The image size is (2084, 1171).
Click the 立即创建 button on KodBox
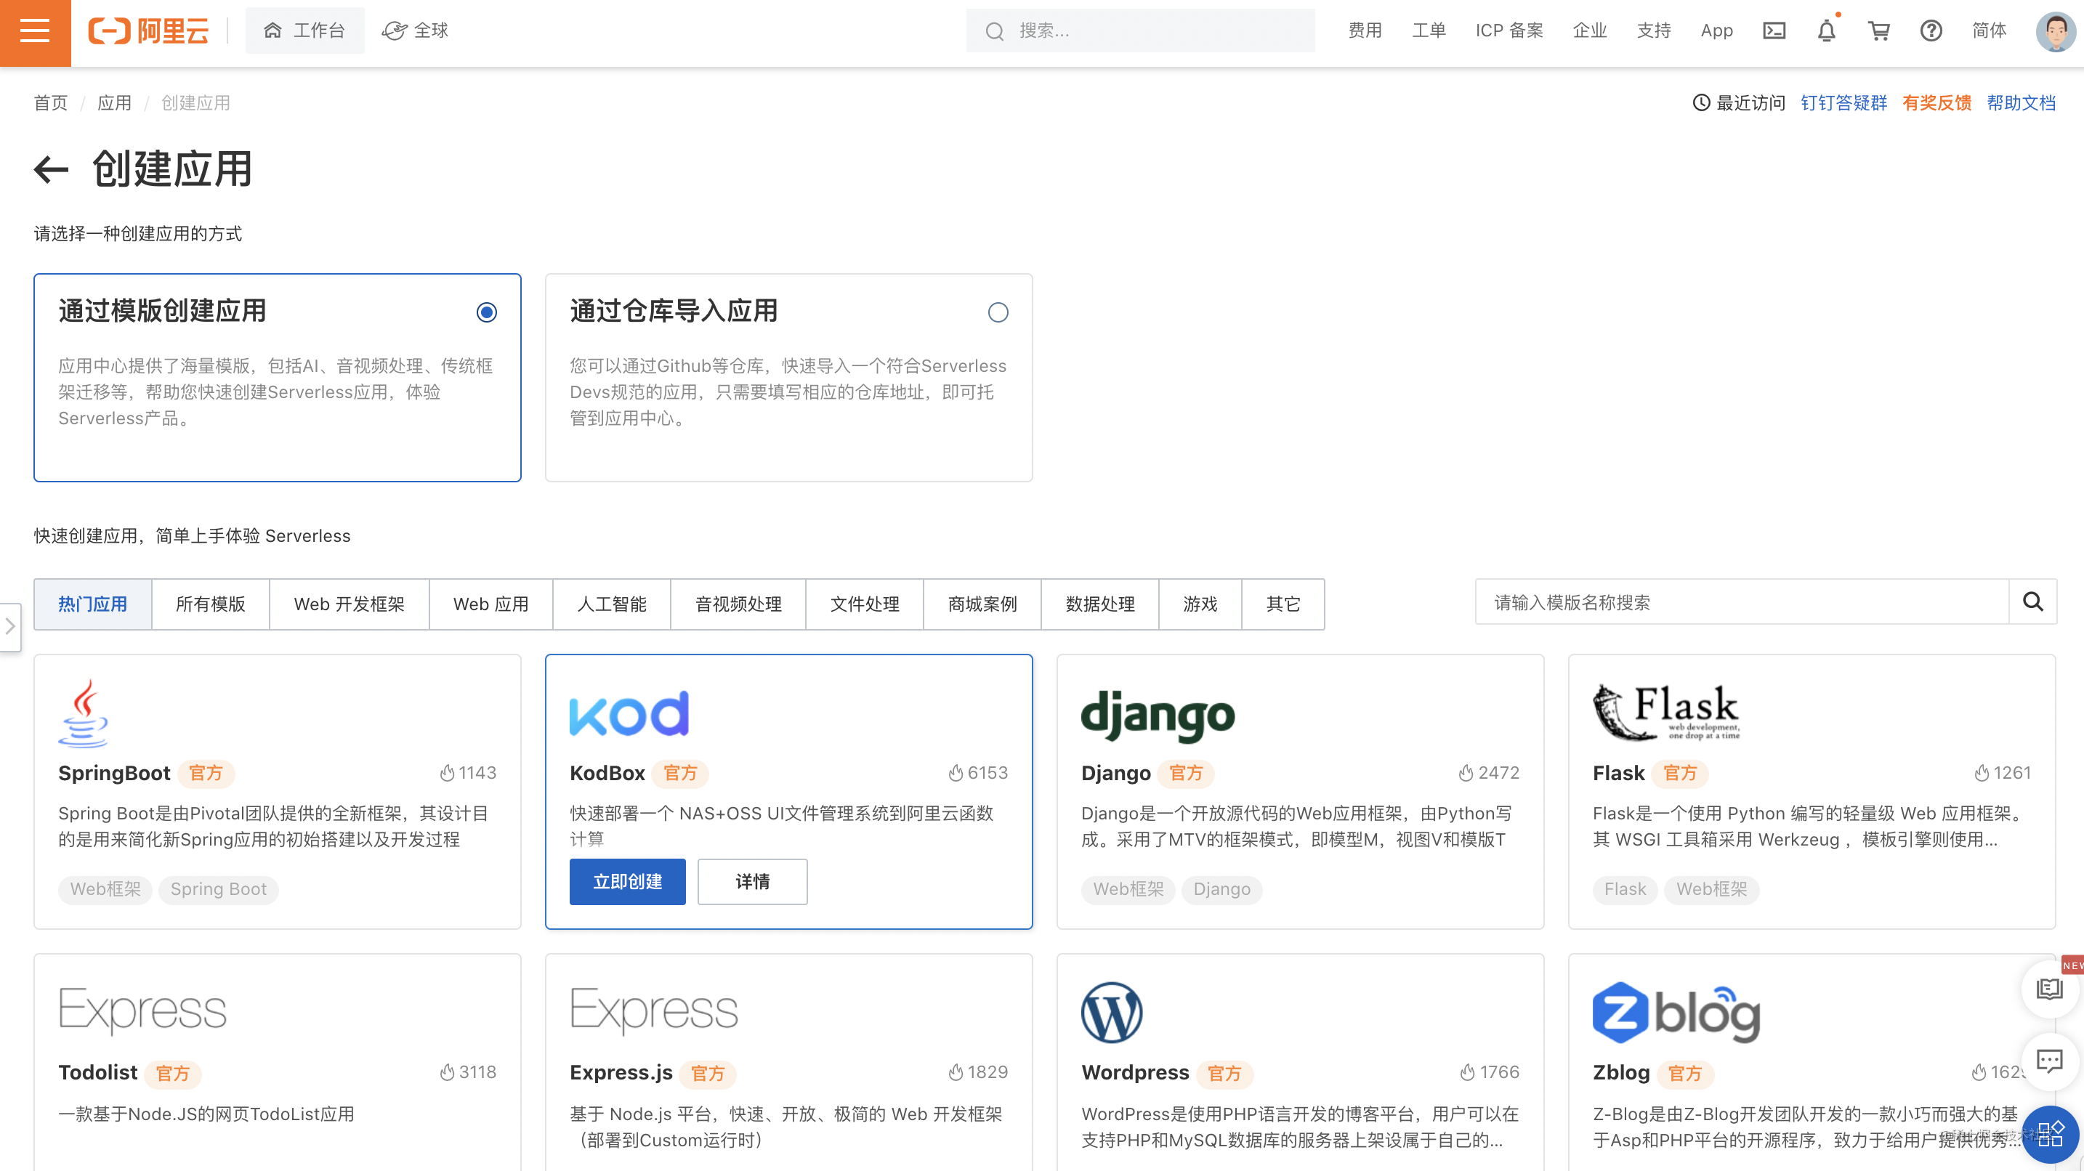(x=628, y=881)
